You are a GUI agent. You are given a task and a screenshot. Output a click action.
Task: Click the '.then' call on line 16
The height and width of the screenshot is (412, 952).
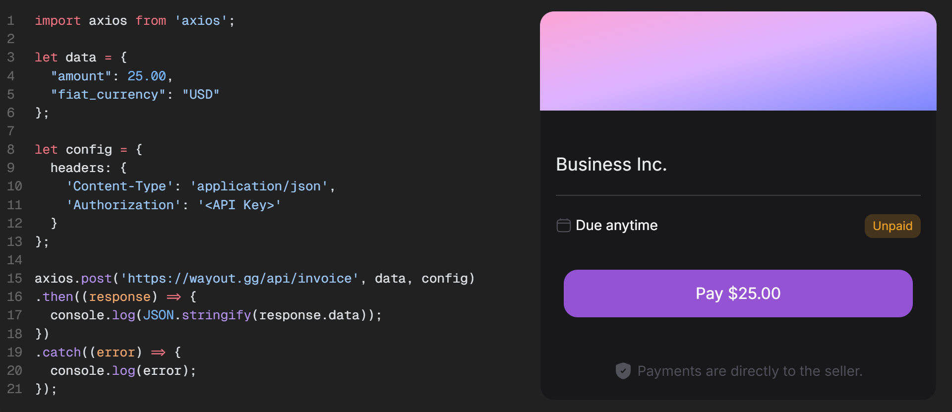54,297
